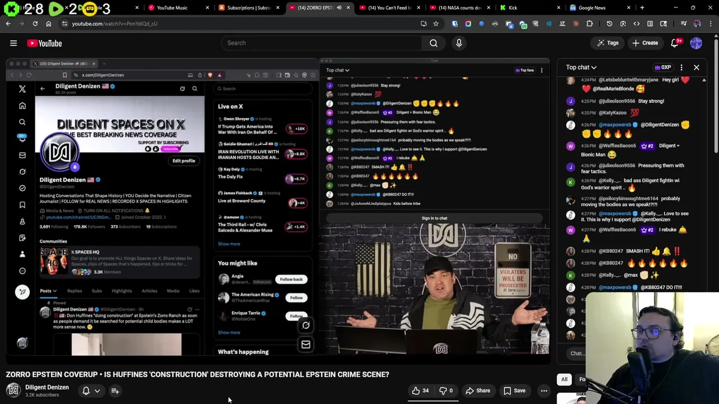Go to YouTube home via the logo
The height and width of the screenshot is (404, 719).
pyautogui.click(x=44, y=43)
